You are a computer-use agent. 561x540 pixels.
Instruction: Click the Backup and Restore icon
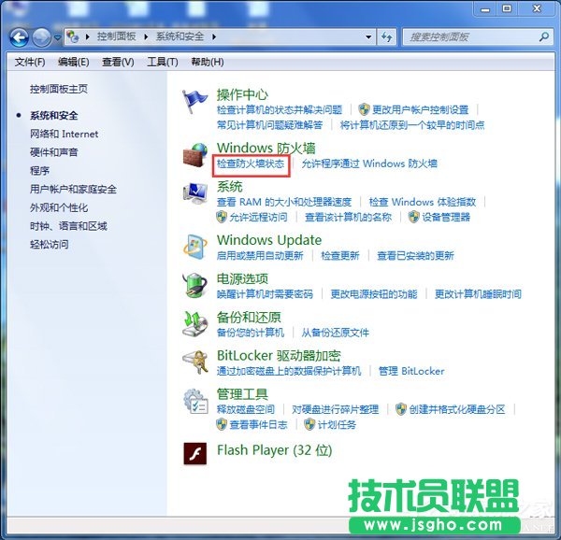pyautogui.click(x=195, y=324)
